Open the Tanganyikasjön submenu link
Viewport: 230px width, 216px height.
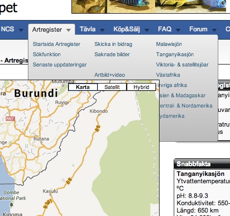point(175,54)
